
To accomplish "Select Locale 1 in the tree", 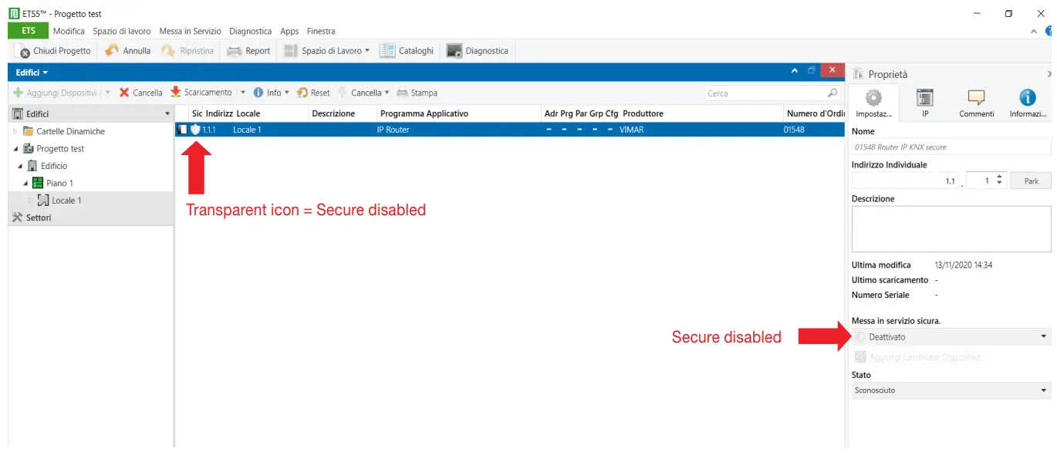I will (x=66, y=201).
